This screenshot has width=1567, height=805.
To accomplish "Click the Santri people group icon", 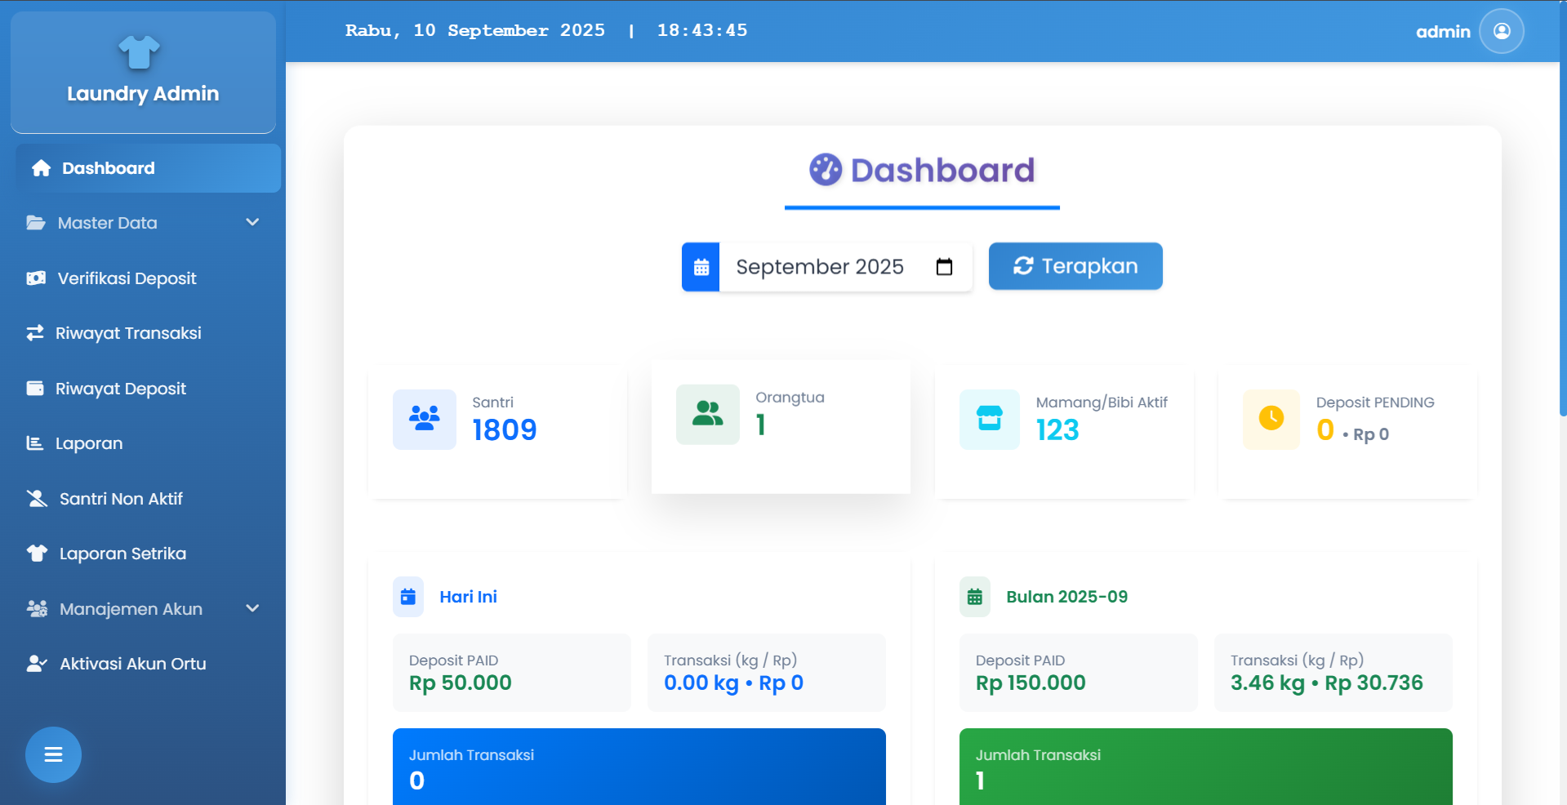I will [424, 419].
